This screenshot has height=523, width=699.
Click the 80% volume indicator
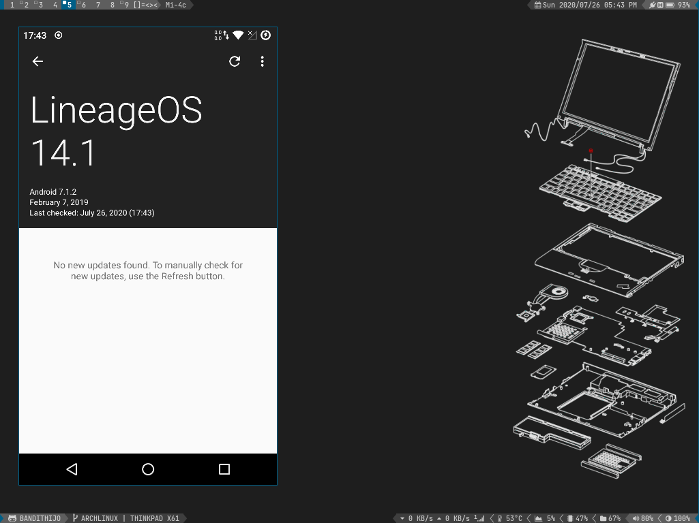(x=643, y=518)
